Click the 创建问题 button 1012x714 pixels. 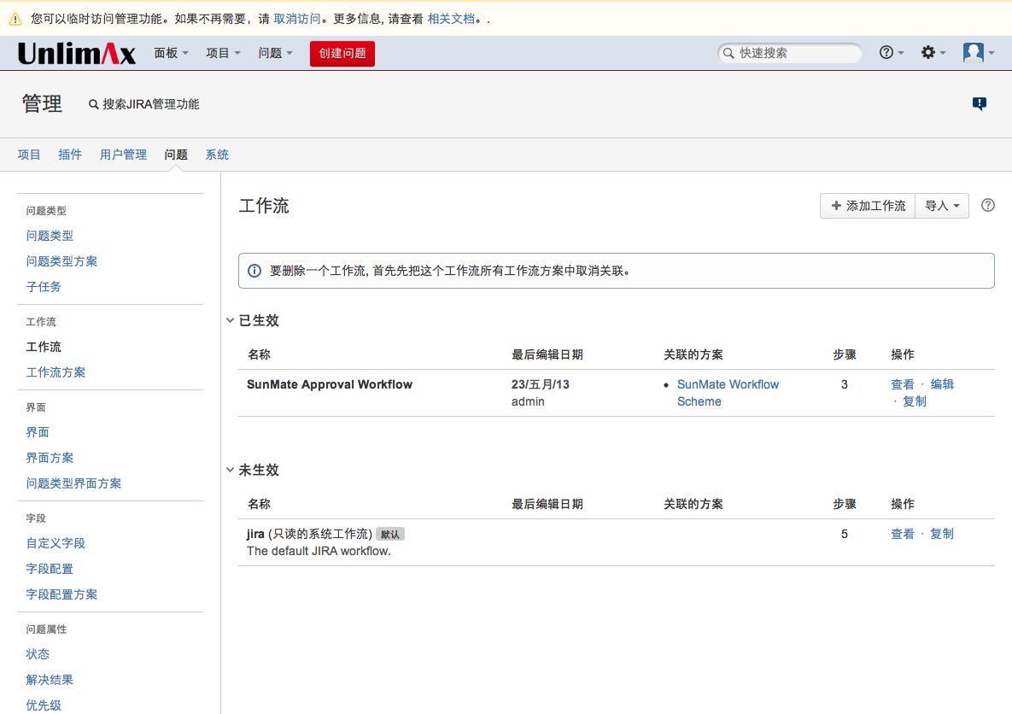[342, 53]
